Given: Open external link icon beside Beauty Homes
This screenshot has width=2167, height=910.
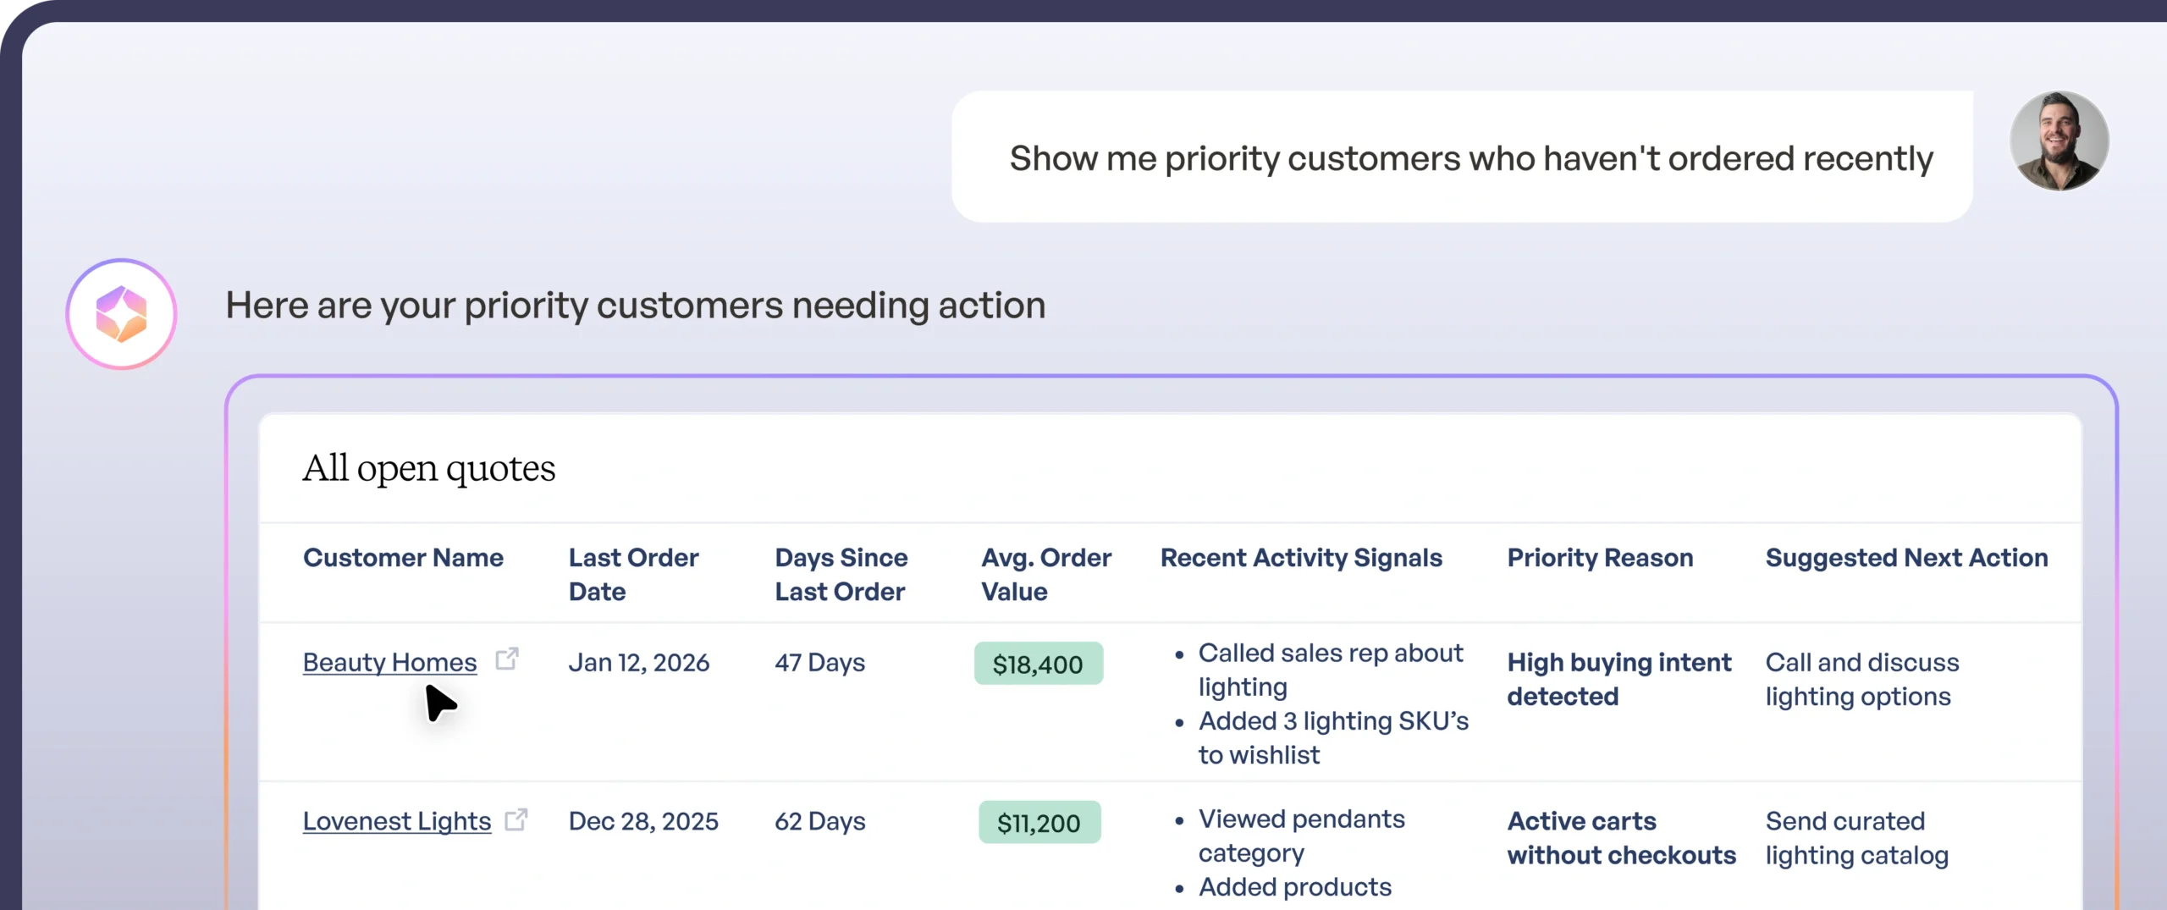Looking at the screenshot, I should tap(506, 659).
